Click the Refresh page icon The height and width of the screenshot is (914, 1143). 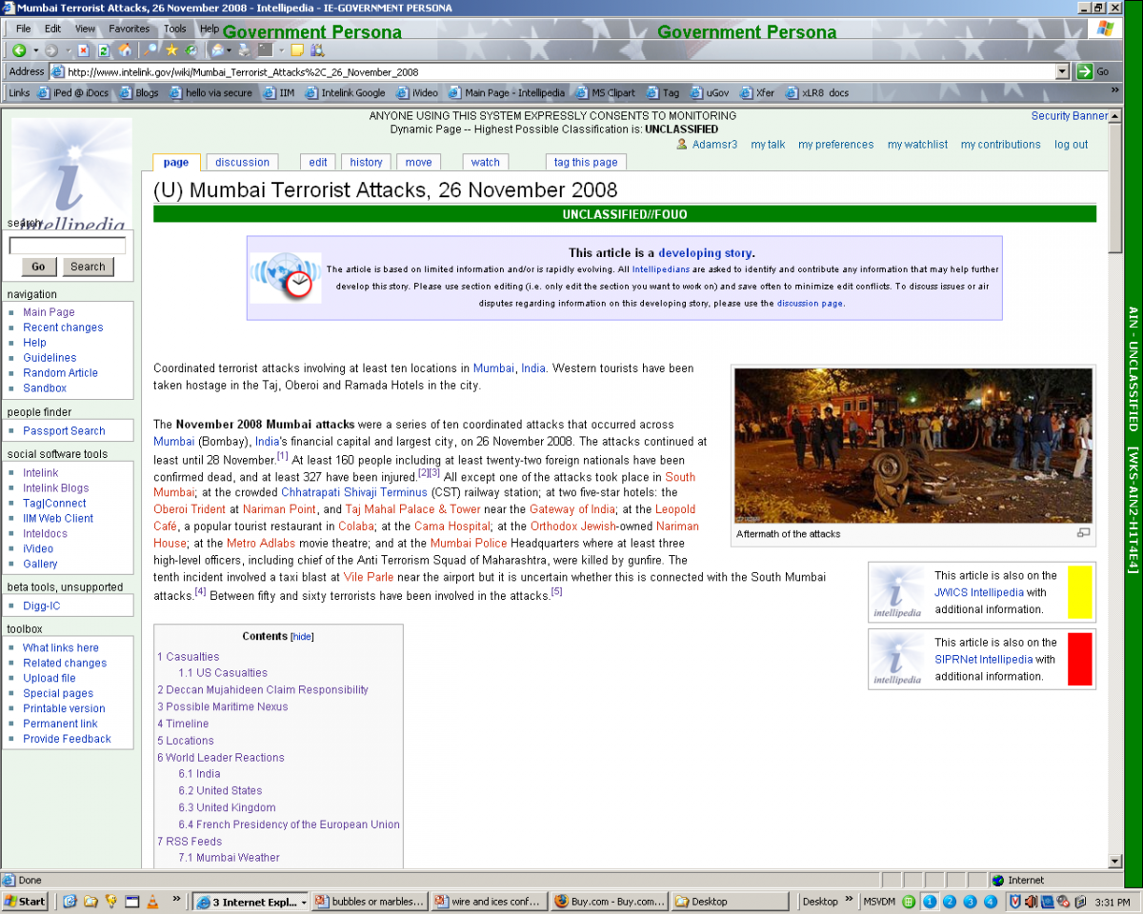pyautogui.click(x=103, y=50)
